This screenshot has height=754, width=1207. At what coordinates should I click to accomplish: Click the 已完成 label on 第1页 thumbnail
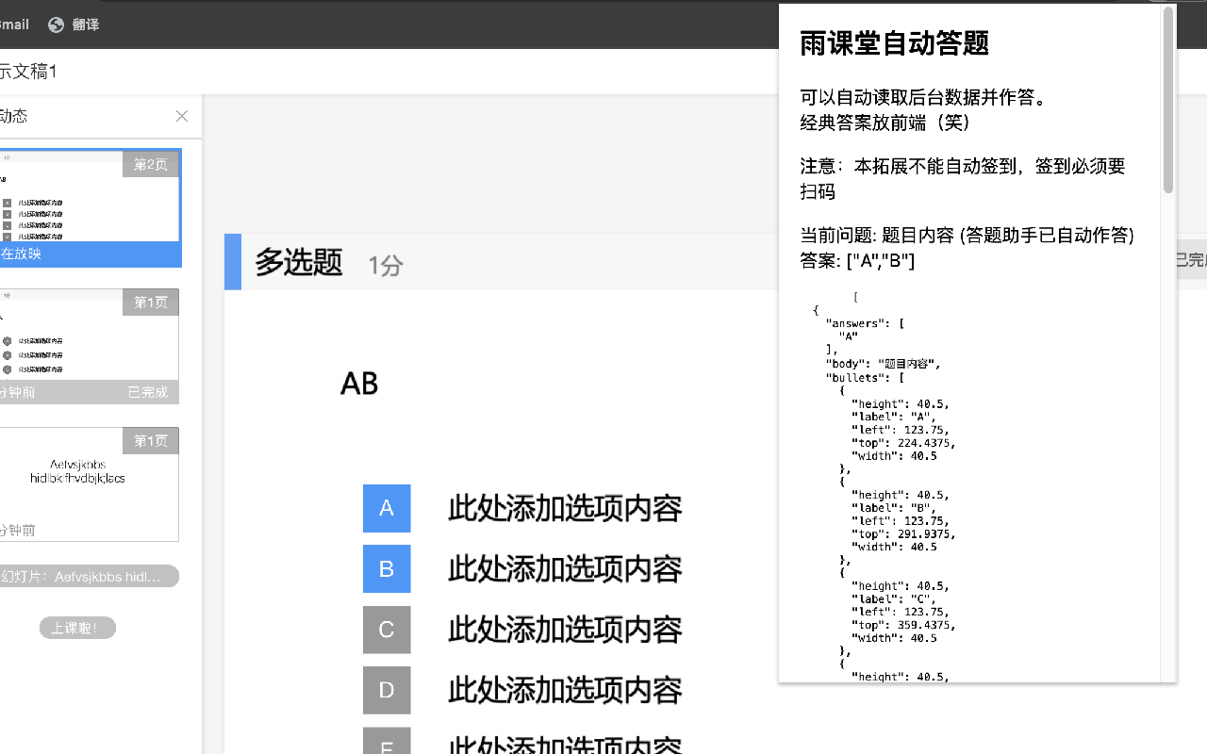click(x=148, y=392)
